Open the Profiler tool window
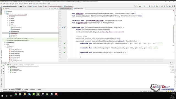 [x=32, y=89]
